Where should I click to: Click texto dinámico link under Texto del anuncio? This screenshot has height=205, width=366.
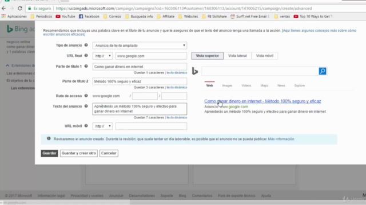[x=177, y=118]
